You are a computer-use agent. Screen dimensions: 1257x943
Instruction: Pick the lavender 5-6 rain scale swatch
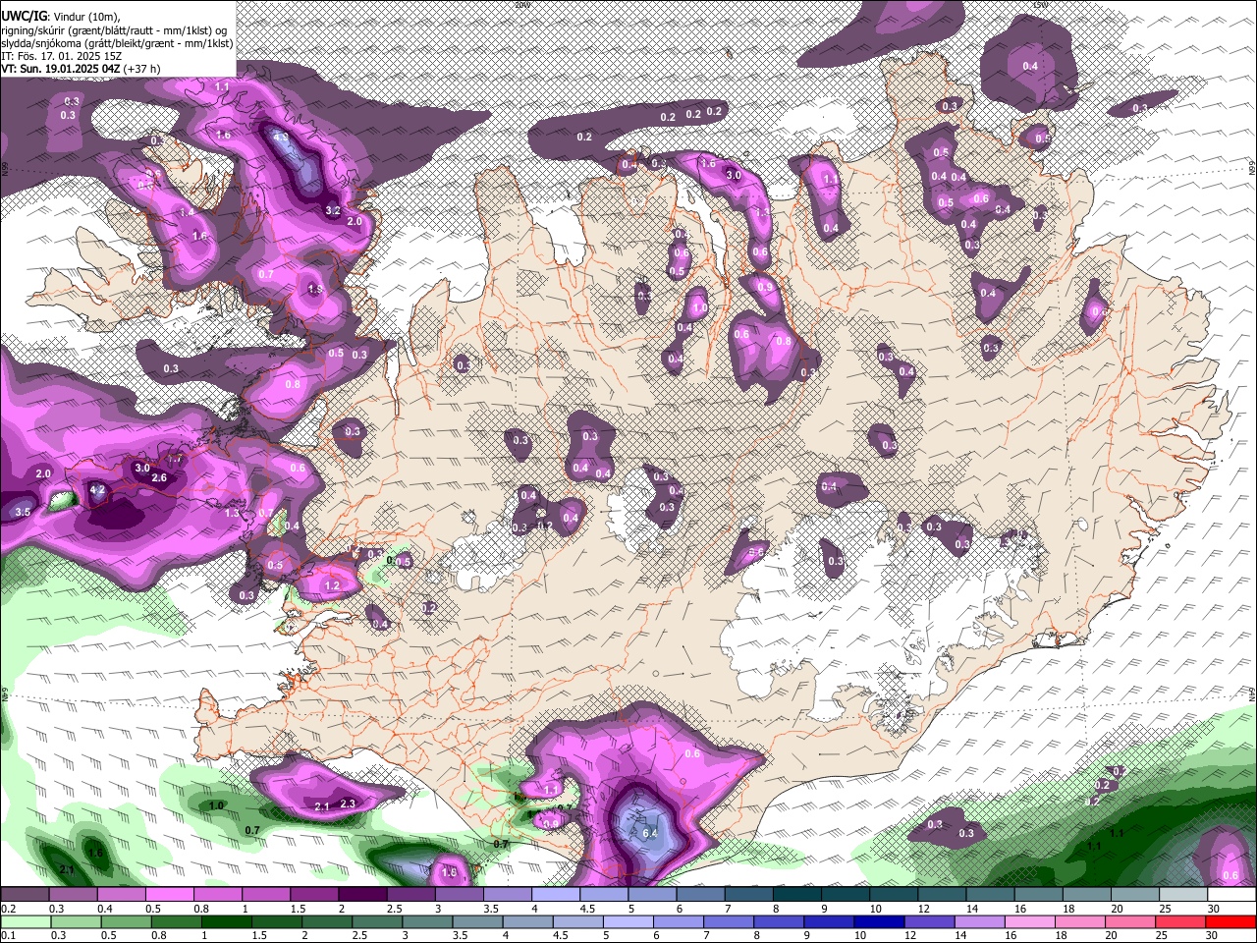point(628,921)
